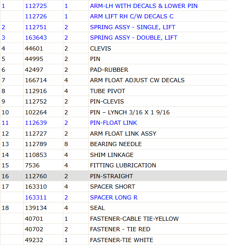
Task: Click SPACER LONG R link
Action: pos(113,197)
